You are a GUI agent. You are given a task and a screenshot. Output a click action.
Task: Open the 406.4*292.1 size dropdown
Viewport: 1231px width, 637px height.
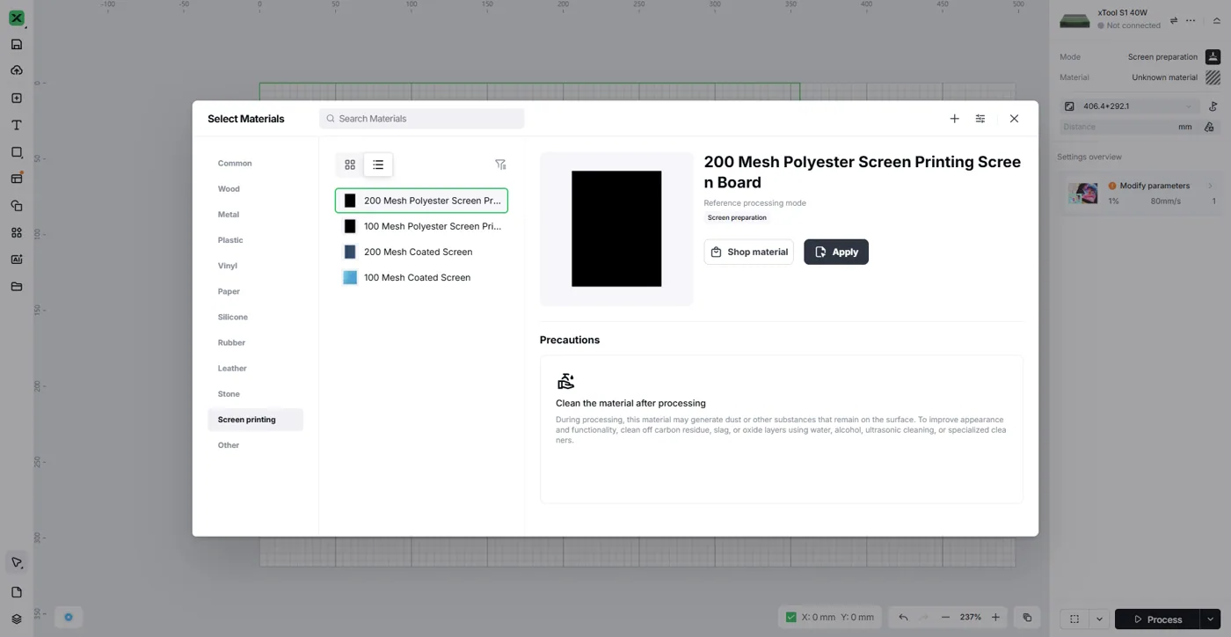[1130, 106]
